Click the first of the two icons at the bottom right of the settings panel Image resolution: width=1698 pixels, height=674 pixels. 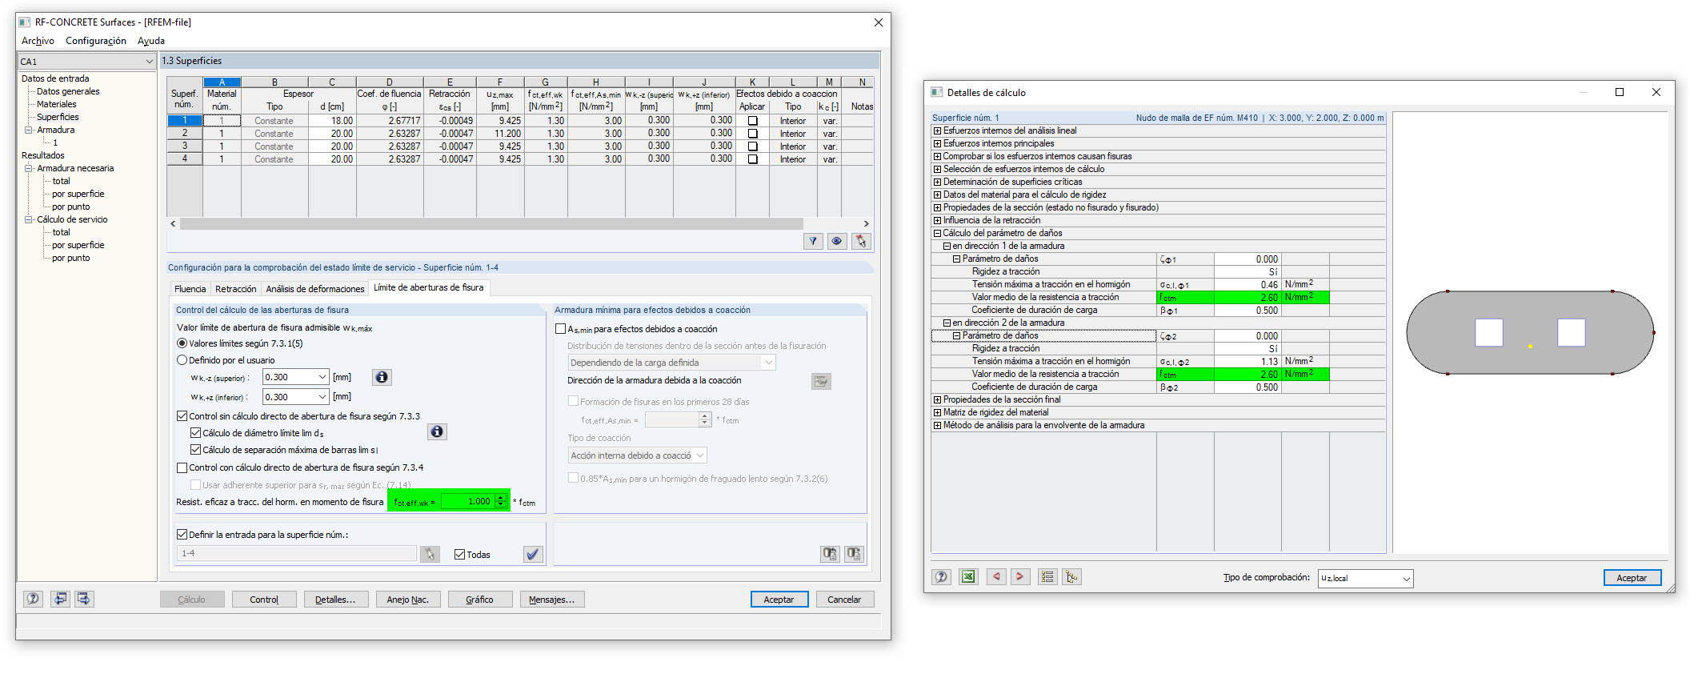click(830, 554)
